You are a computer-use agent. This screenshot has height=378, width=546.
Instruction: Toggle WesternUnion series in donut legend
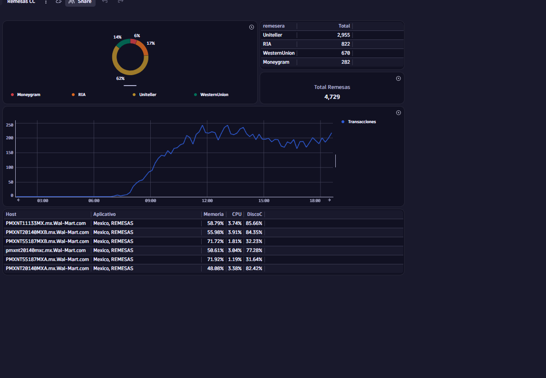pyautogui.click(x=211, y=95)
